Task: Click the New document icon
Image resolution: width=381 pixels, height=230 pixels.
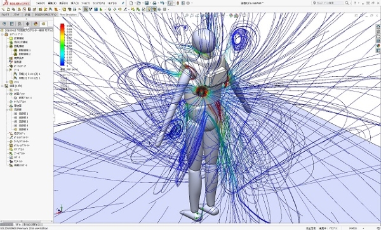Action: click(131, 3)
